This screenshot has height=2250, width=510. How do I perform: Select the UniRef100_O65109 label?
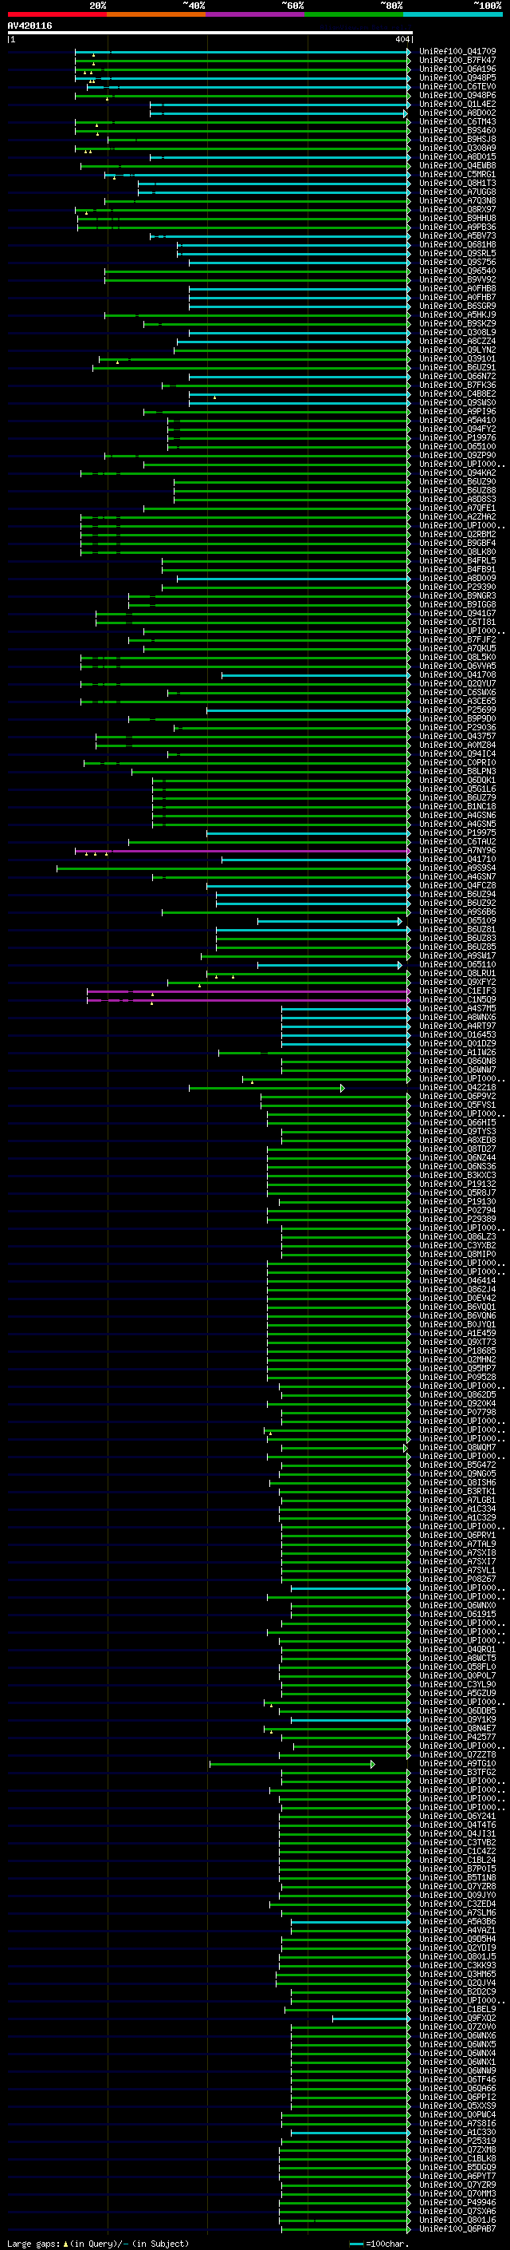[x=457, y=920]
